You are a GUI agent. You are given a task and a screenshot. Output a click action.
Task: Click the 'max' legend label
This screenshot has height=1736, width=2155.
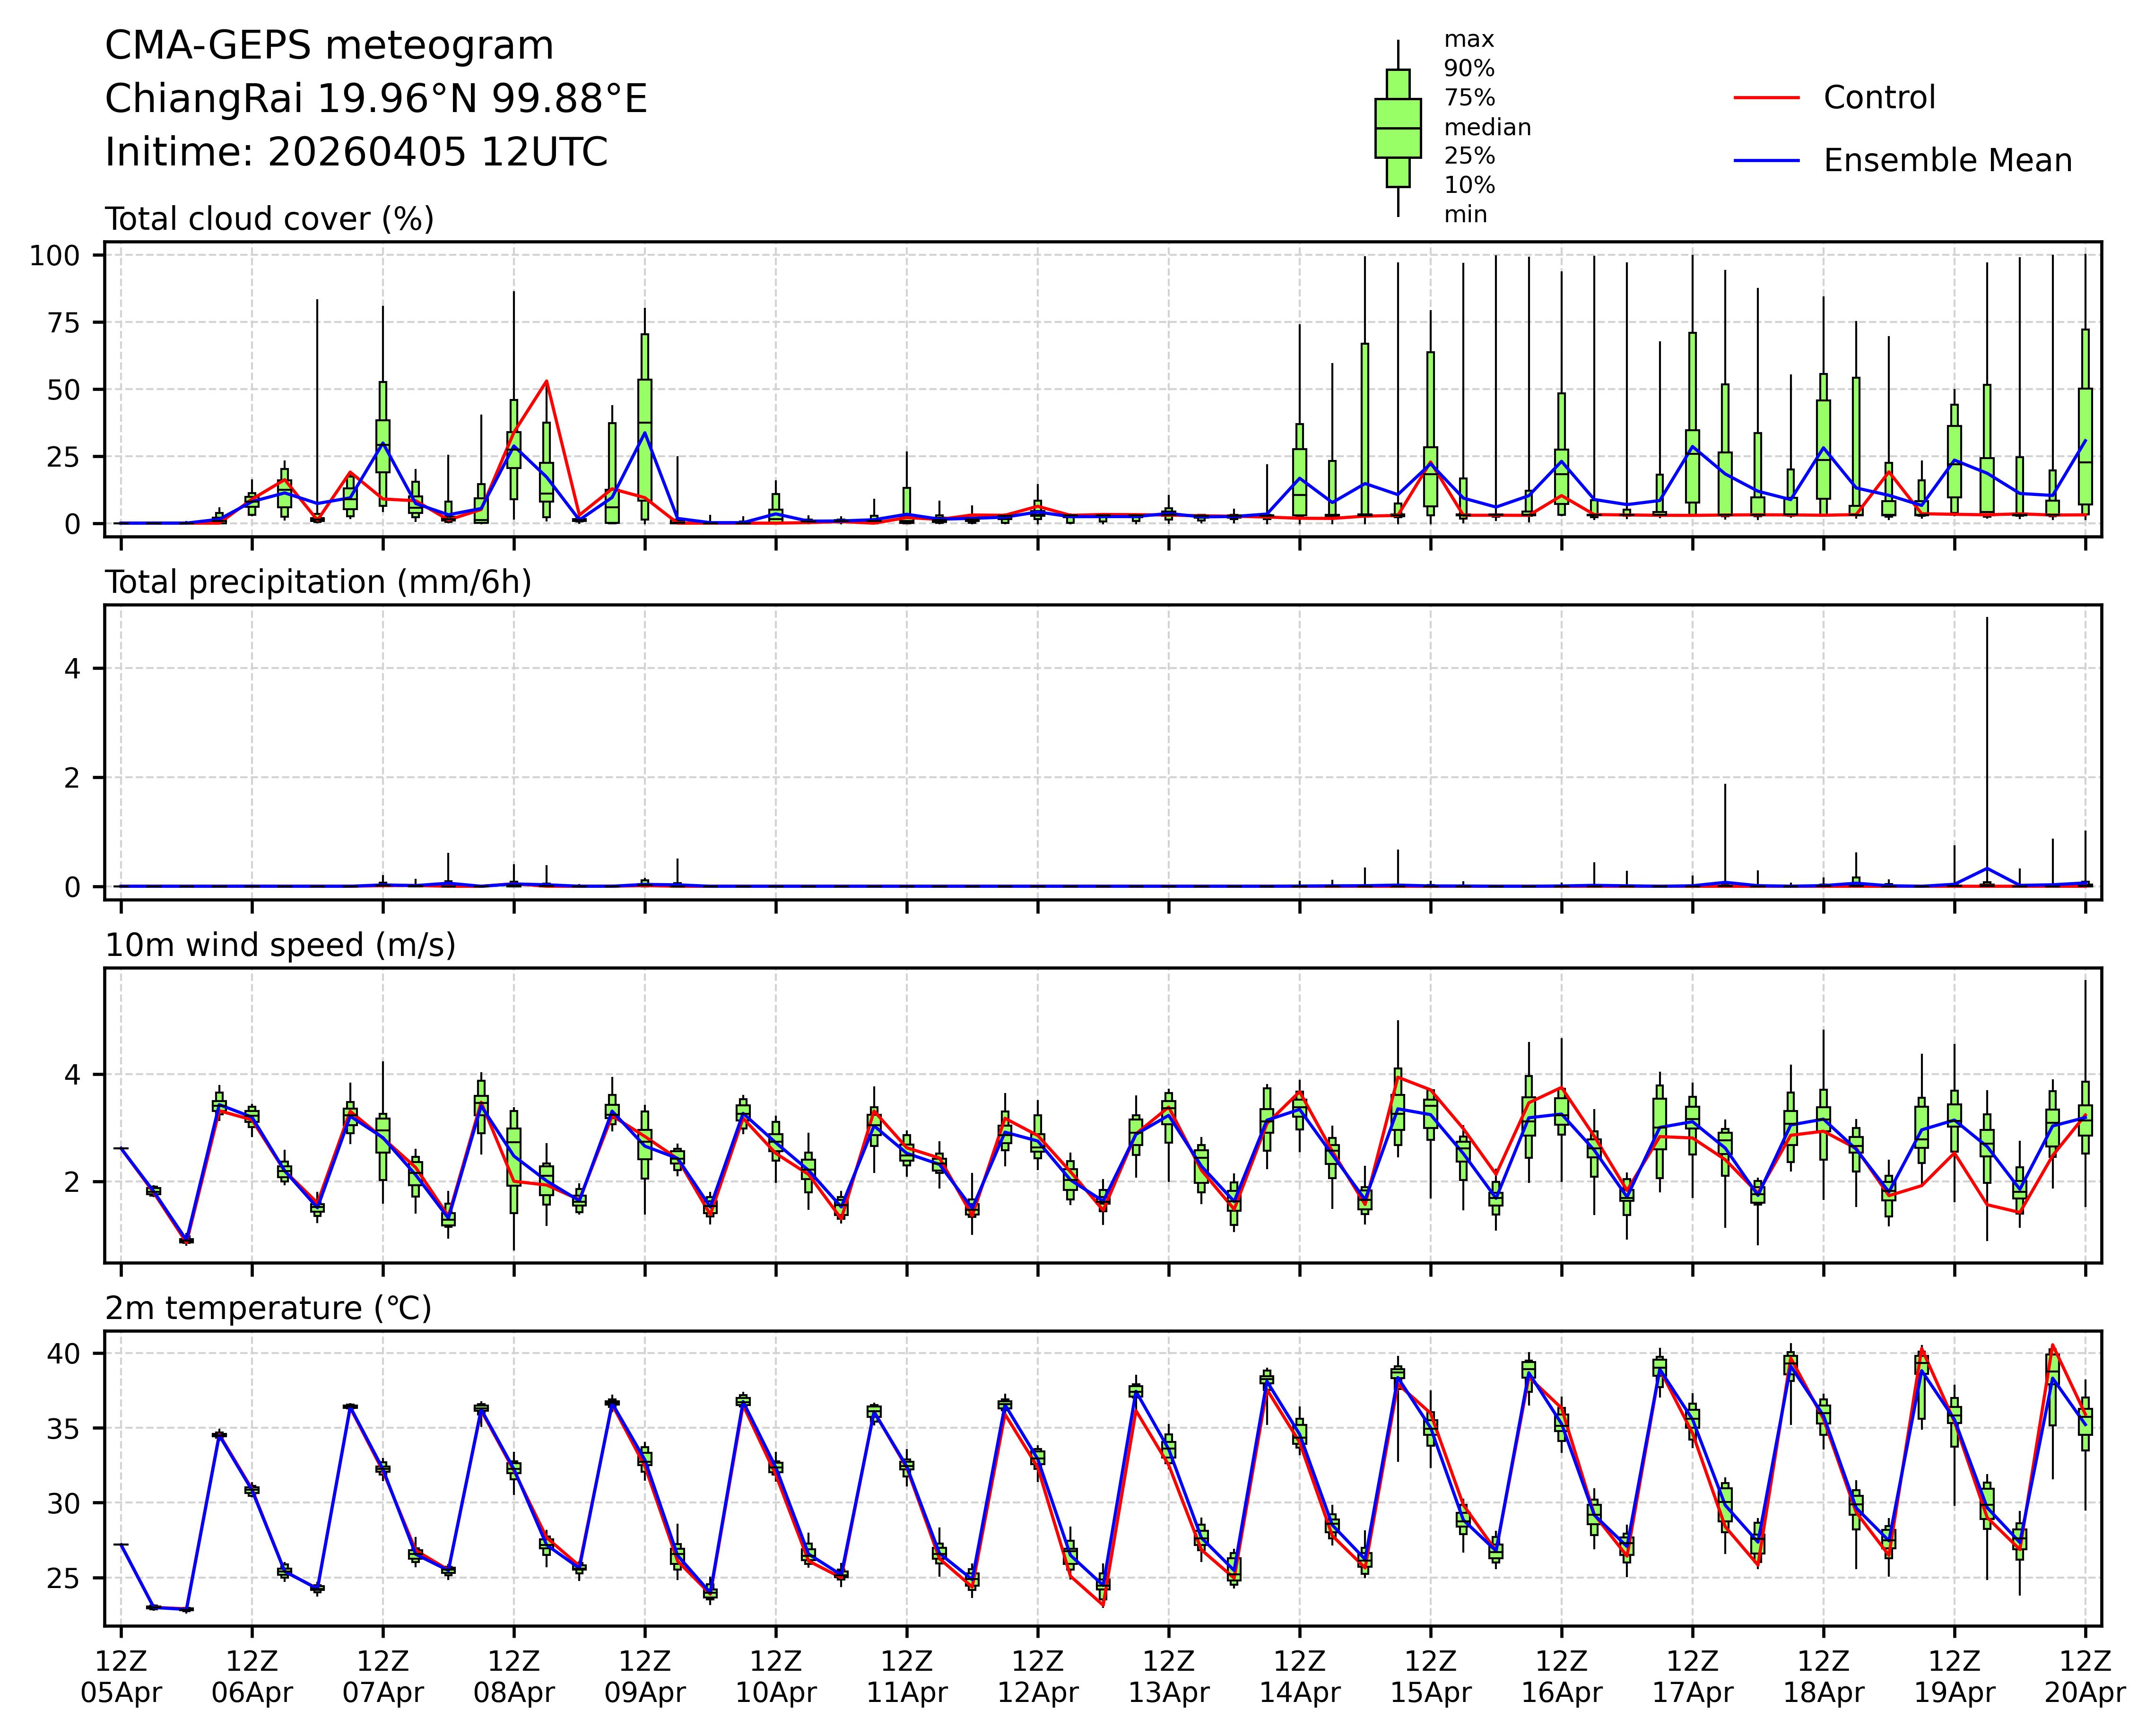coord(1468,40)
